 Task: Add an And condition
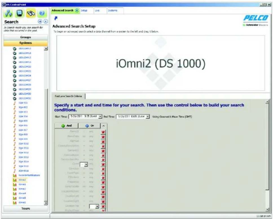pos(67,126)
